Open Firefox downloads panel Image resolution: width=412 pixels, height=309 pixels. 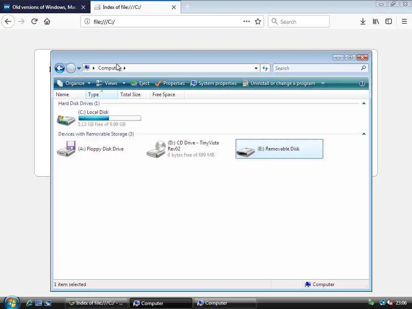coord(363,22)
